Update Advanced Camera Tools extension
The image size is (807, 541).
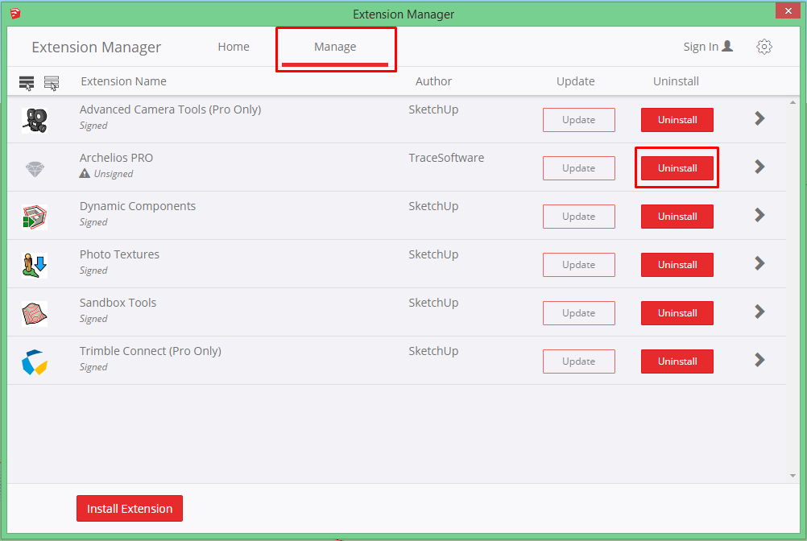point(578,120)
